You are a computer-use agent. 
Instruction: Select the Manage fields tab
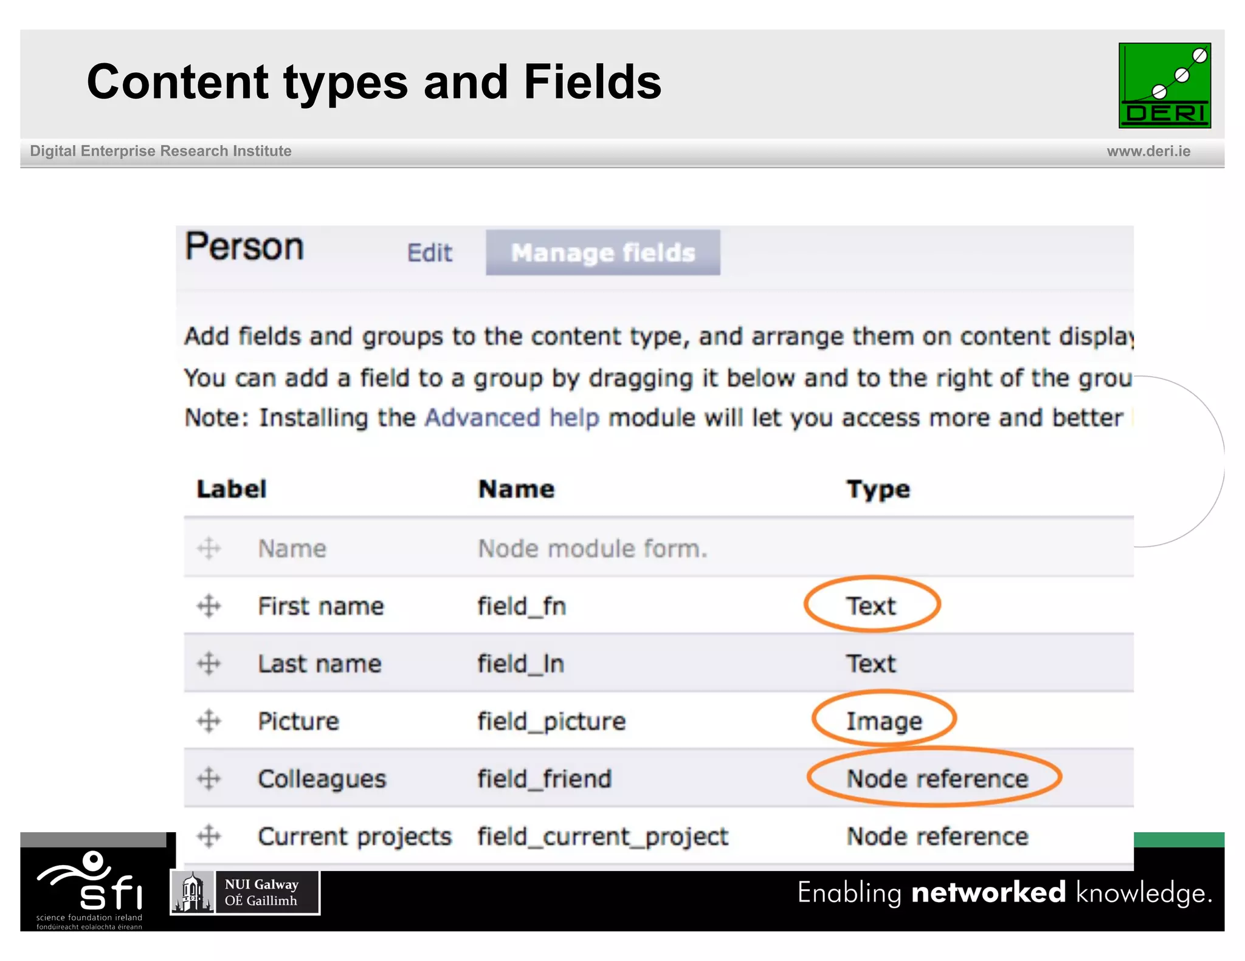(x=602, y=253)
